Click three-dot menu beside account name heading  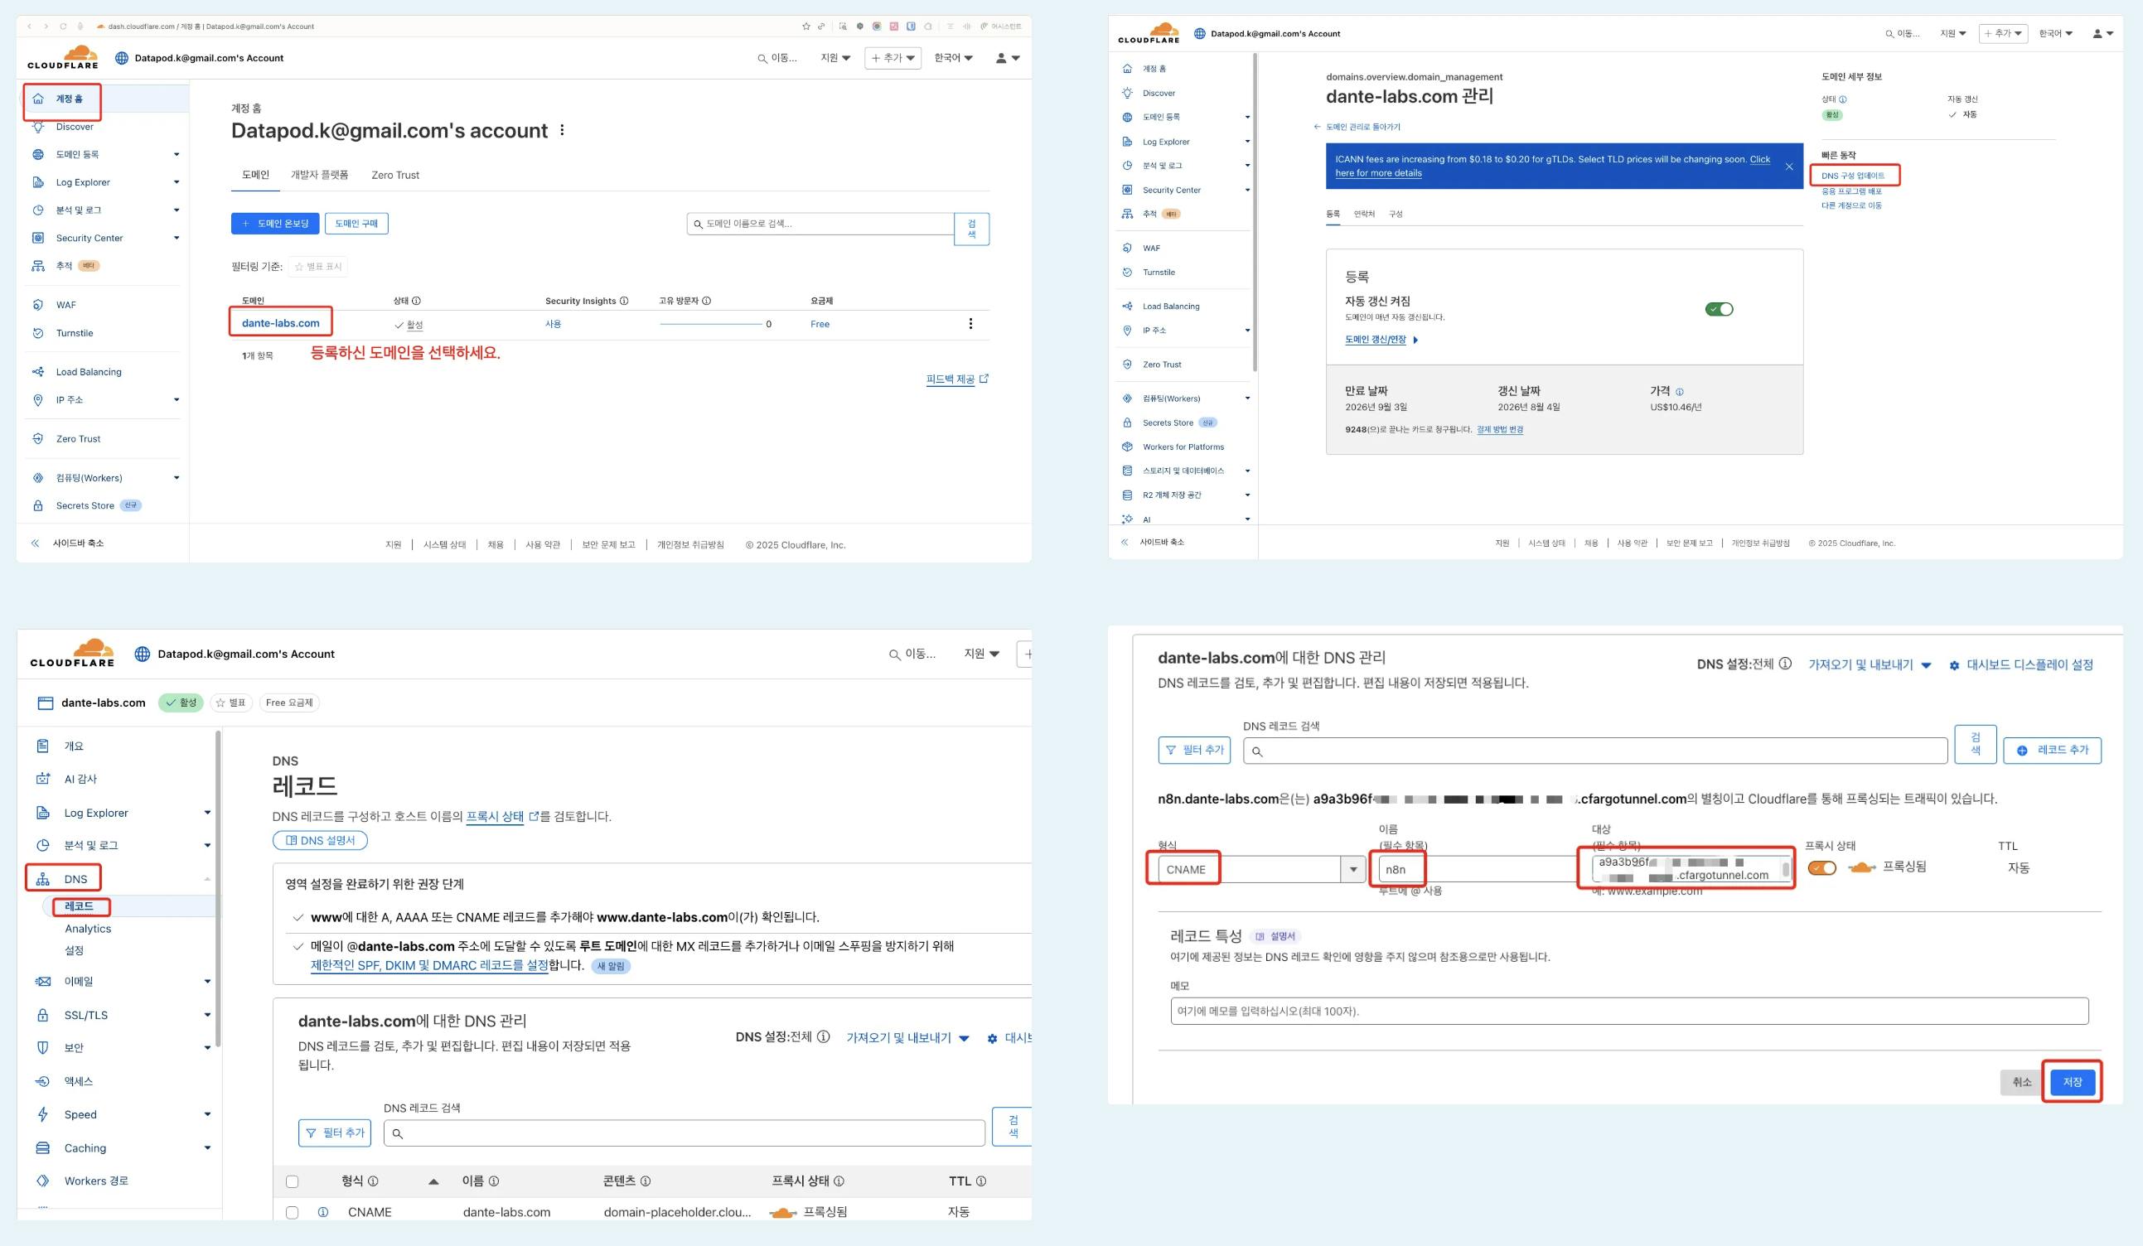(562, 131)
